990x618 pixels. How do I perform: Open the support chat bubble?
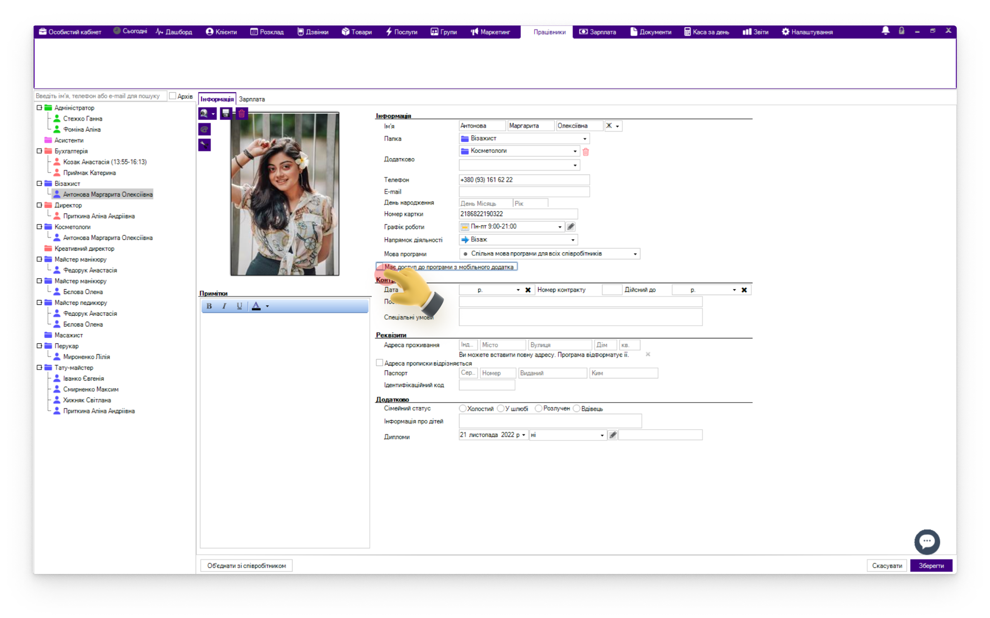(x=927, y=542)
